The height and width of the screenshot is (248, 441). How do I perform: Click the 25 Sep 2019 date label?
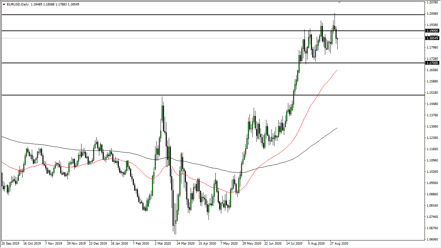[x=11, y=244]
